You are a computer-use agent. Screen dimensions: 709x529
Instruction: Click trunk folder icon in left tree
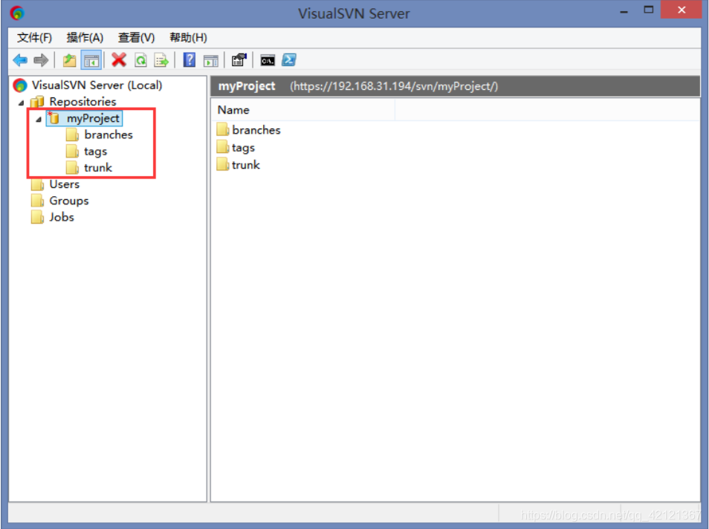[72, 168]
